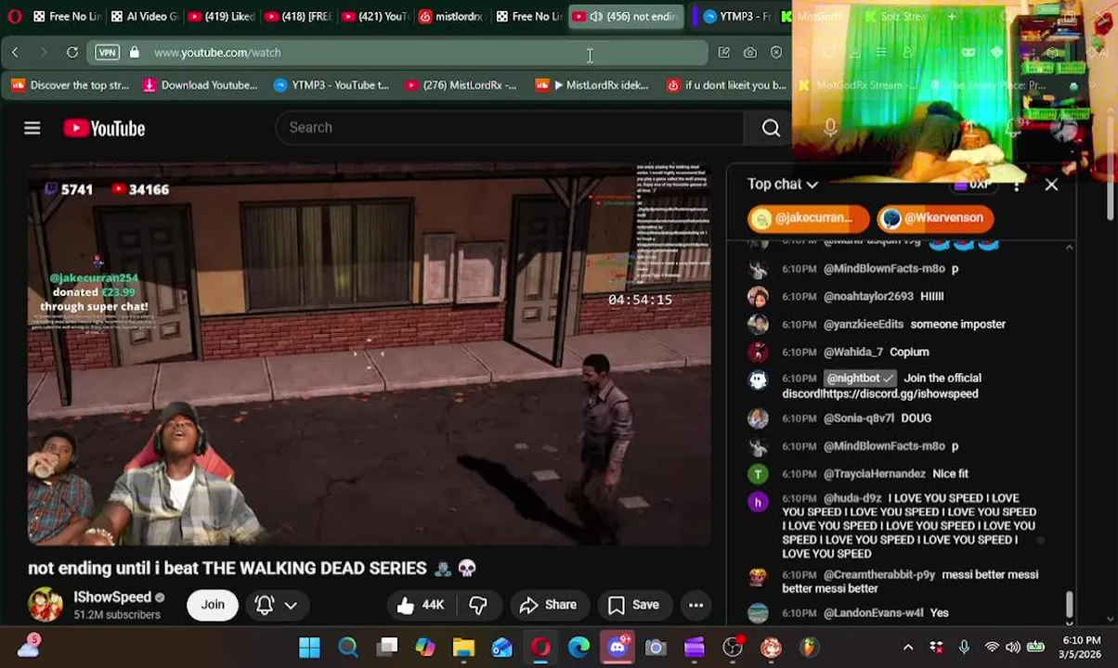Open Microsoft Edge from taskbar
1118x668 pixels.
pyautogui.click(x=578, y=648)
